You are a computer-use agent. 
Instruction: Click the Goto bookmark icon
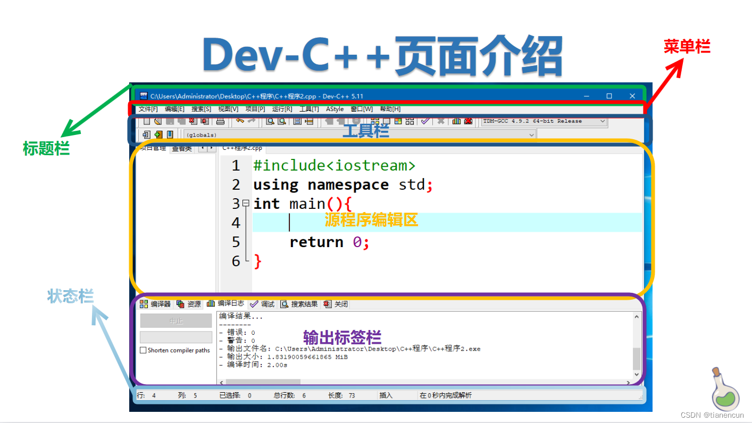[x=170, y=134]
